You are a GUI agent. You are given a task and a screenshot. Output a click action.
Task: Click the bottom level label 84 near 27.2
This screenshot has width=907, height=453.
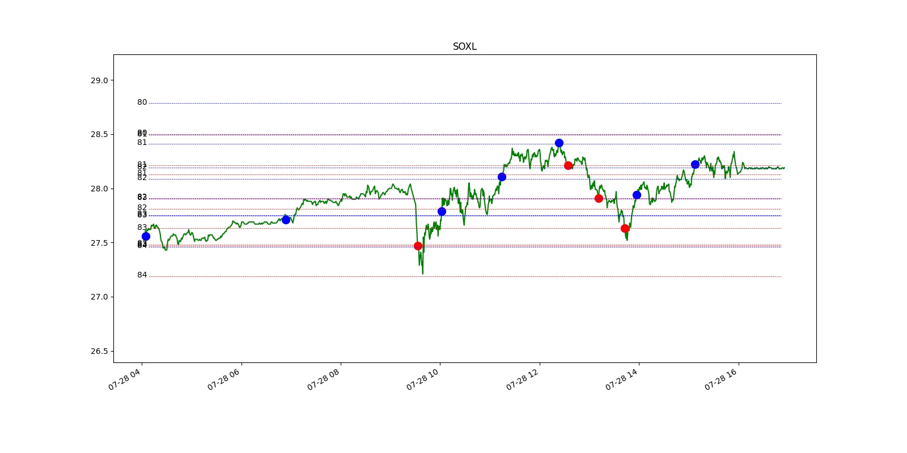(142, 275)
